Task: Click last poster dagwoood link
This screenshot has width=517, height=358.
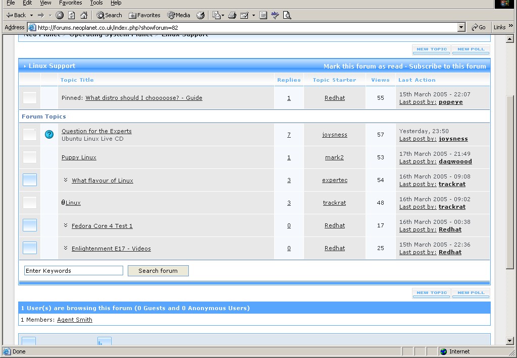Action: (x=455, y=161)
